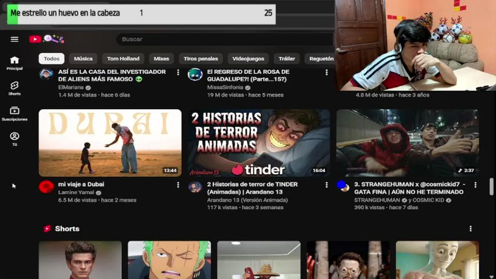This screenshot has width=496, height=279.
Task: Play 2 Historias de Terror thumbnail
Action: [x=259, y=143]
